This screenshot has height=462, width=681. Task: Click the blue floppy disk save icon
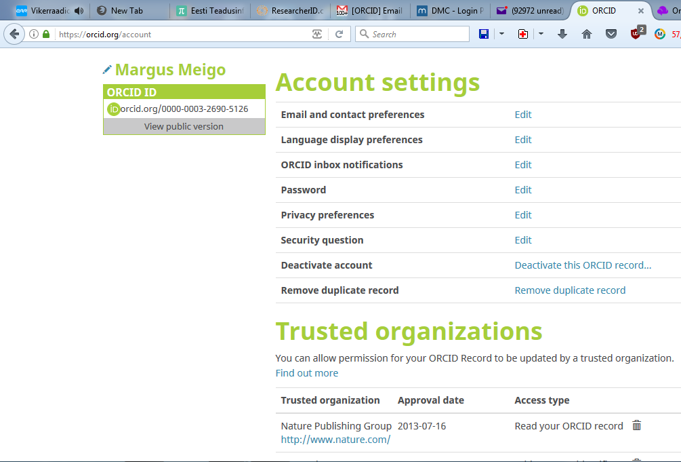coord(484,34)
